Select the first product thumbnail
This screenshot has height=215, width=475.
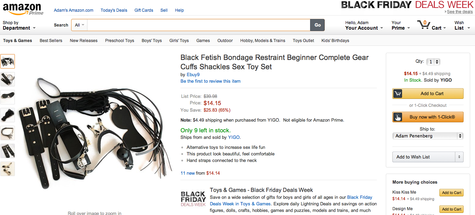pyautogui.click(x=8, y=61)
